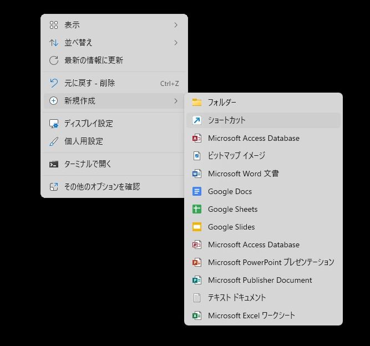The width and height of the screenshot is (370, 346).
Task: Click the Microsoft Word 文書 icon
Action: (196, 174)
